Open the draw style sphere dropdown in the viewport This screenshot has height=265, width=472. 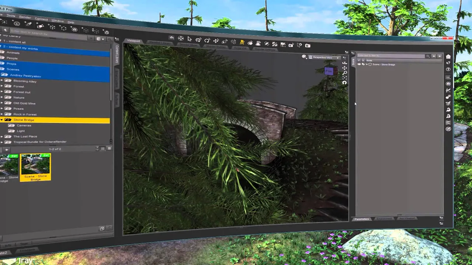click(x=304, y=57)
